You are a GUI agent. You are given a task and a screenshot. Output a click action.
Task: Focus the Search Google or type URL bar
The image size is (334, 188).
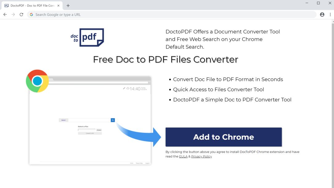[173, 14]
